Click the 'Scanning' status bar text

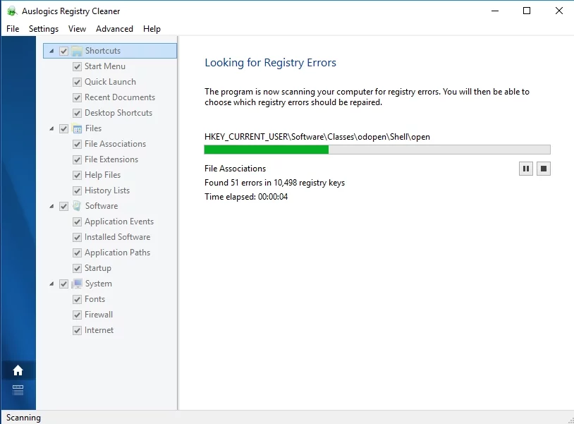point(23,418)
